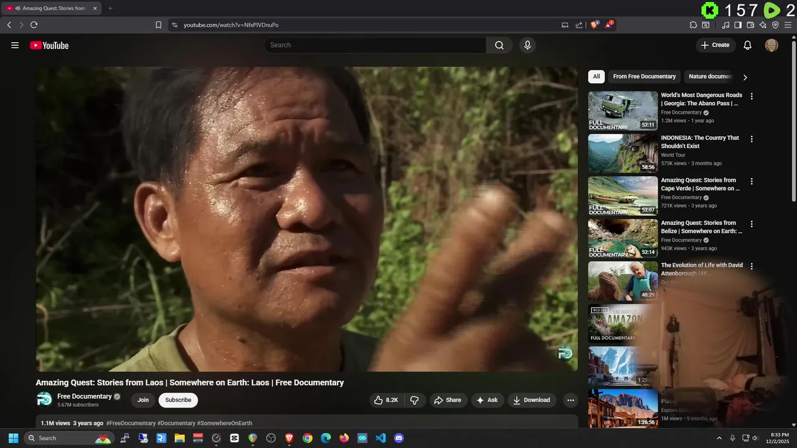Viewport: 797px width, 448px height.
Task: Open Brave Shields lion icon
Action: (x=594, y=25)
